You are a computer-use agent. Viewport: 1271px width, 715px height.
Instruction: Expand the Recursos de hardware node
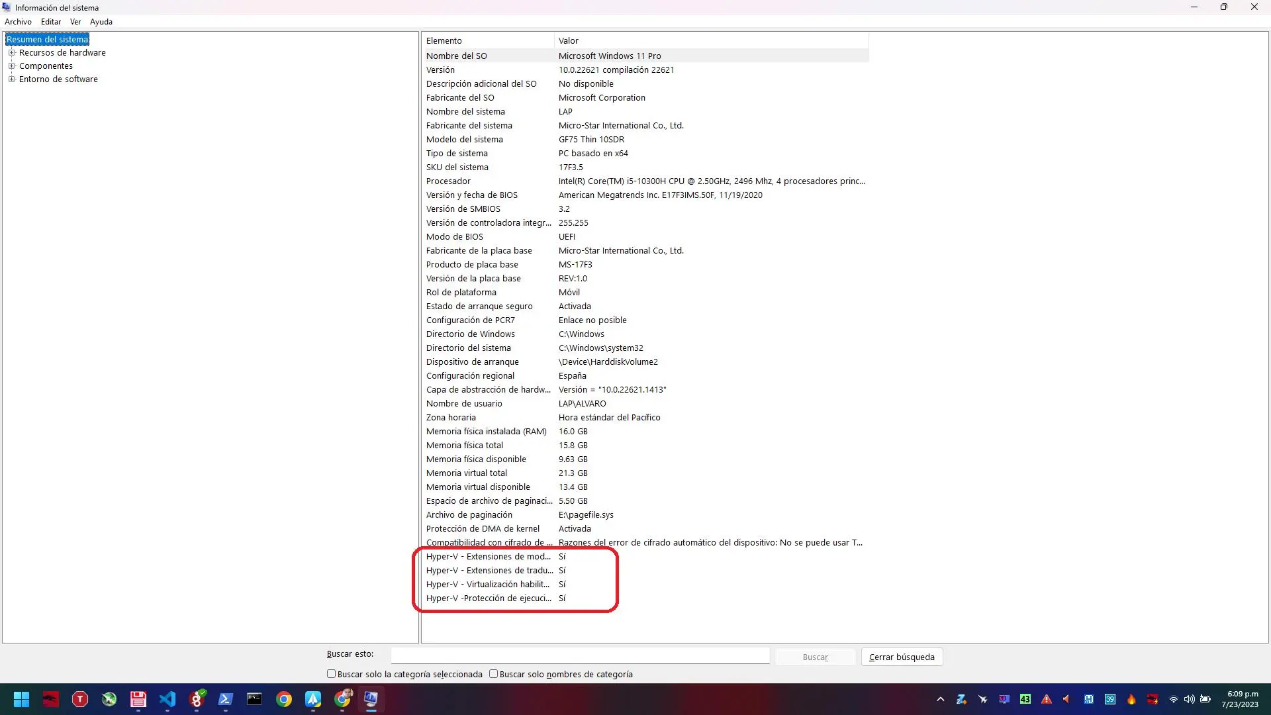point(11,52)
